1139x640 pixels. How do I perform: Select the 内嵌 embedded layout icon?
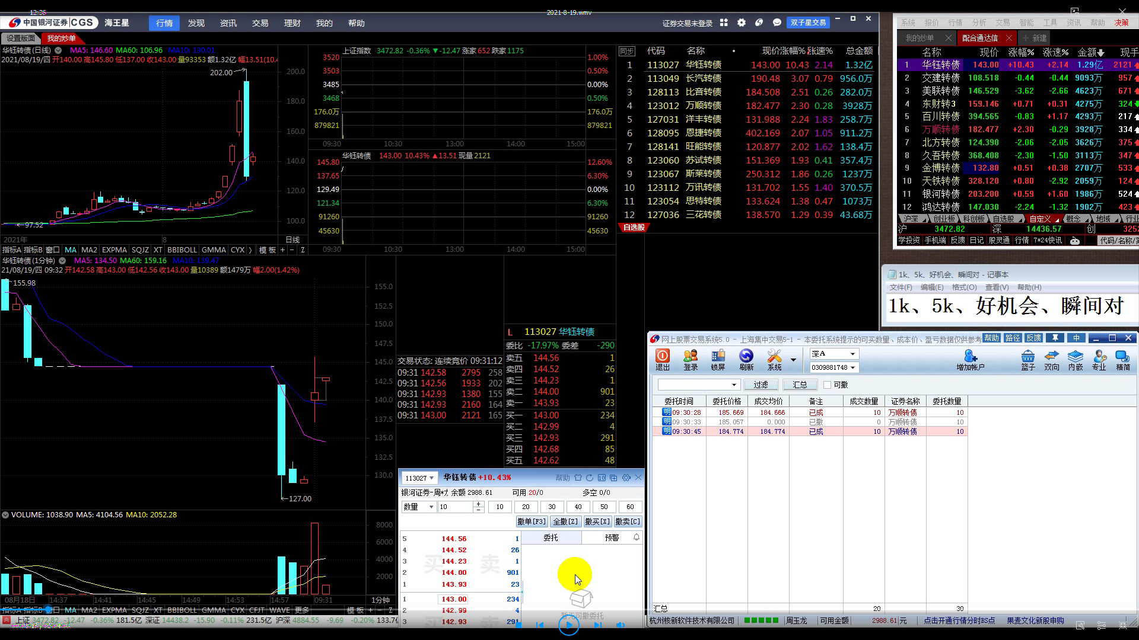pyautogui.click(x=1076, y=359)
